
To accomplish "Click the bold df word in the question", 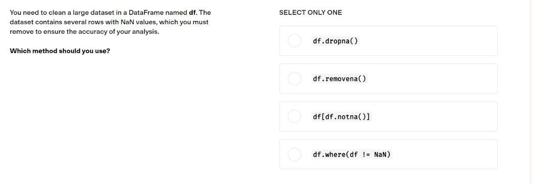I will (x=192, y=13).
